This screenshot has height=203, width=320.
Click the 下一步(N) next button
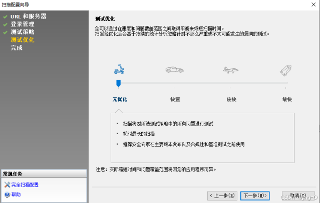pos(255,196)
